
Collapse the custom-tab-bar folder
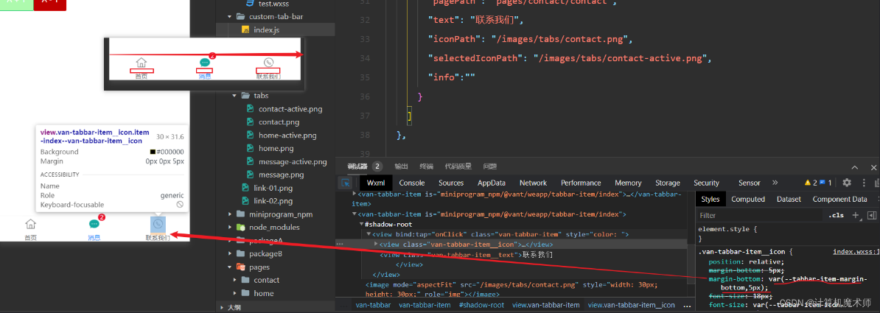coord(229,17)
